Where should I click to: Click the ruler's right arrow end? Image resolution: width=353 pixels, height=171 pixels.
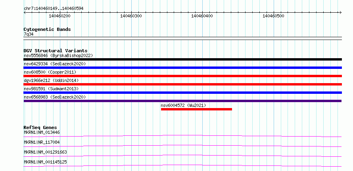[341, 12]
